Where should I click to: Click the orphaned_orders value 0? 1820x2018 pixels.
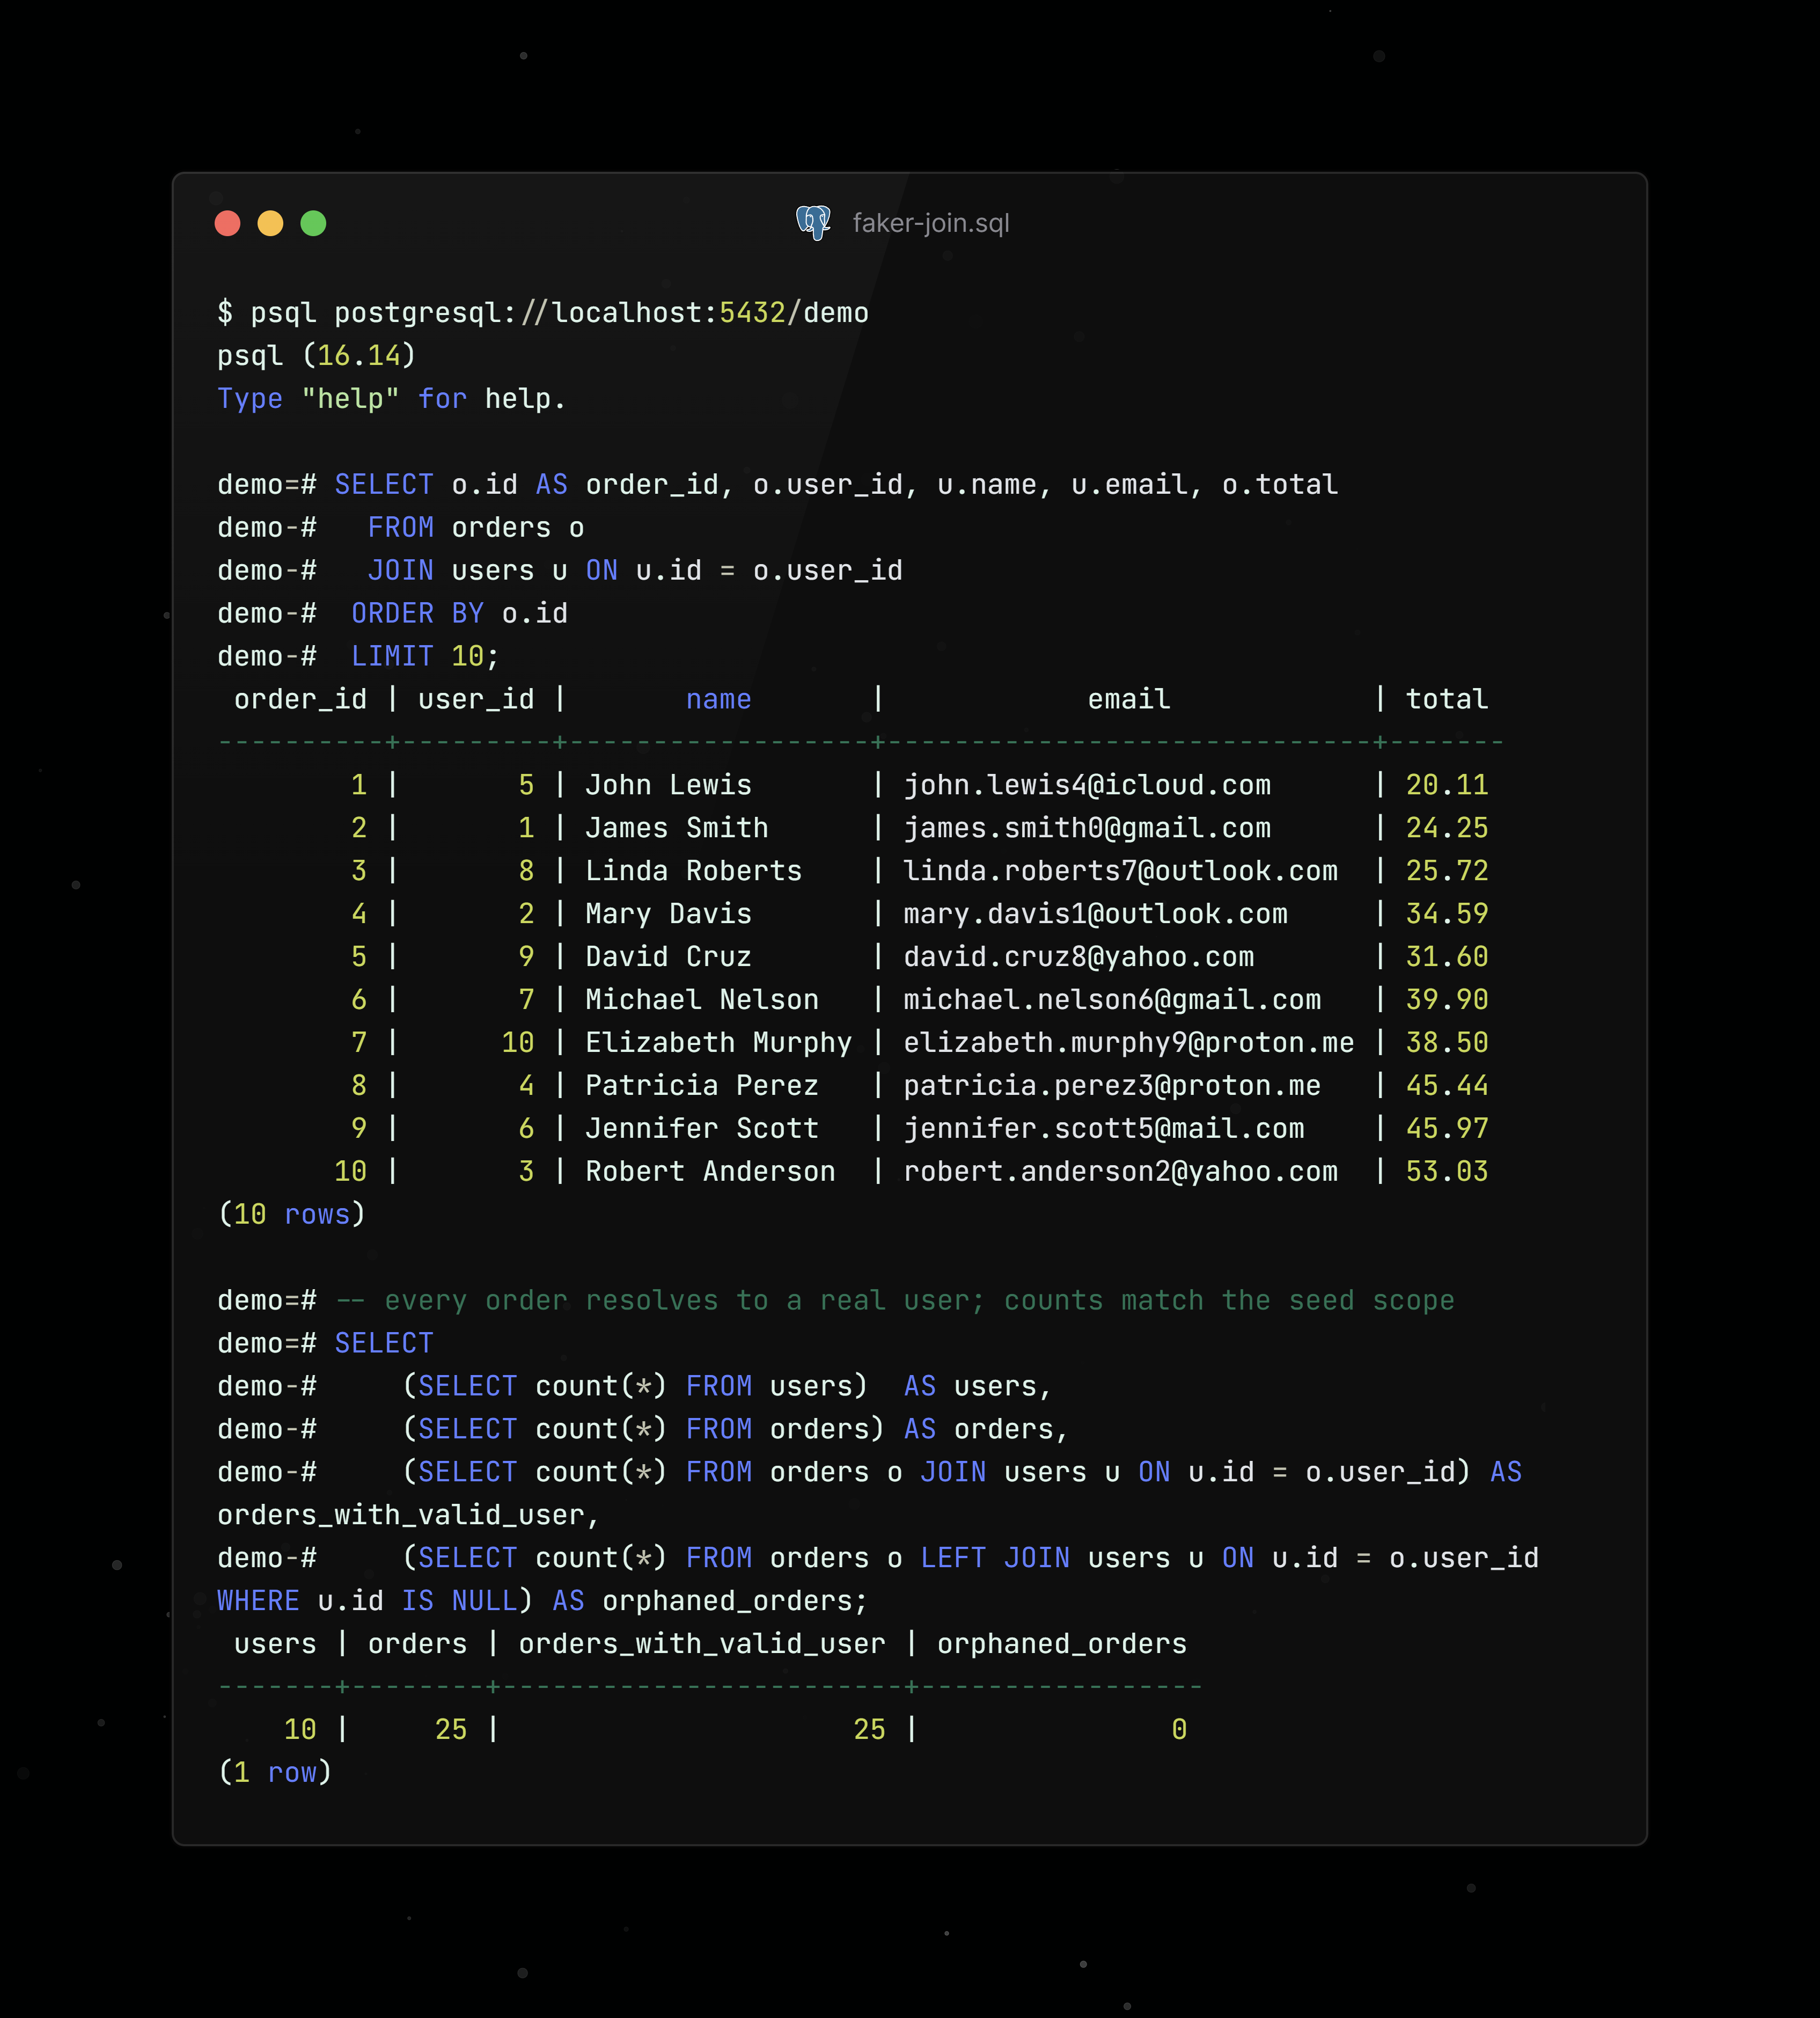click(x=1179, y=1730)
